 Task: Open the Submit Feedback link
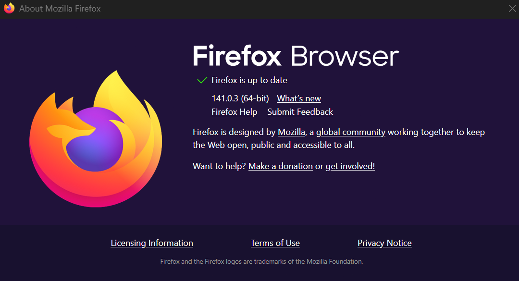point(300,112)
